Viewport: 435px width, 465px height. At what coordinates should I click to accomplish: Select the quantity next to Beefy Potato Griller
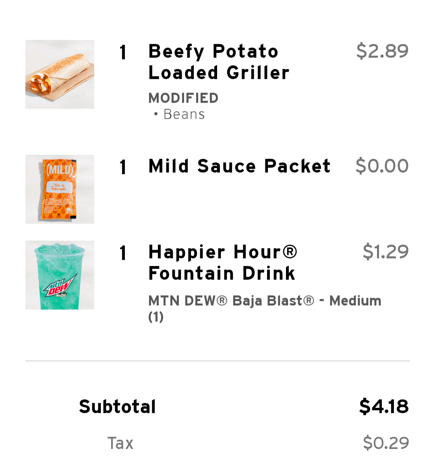point(123,52)
